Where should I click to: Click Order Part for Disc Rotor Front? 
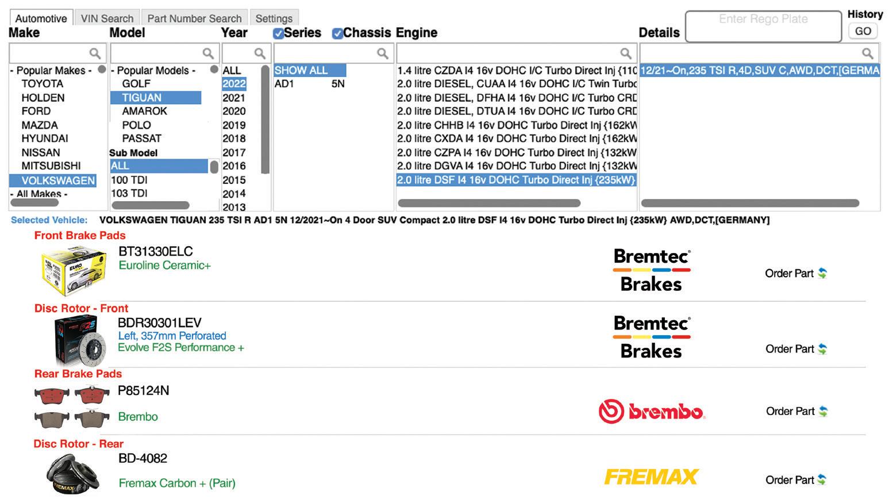[x=790, y=349]
